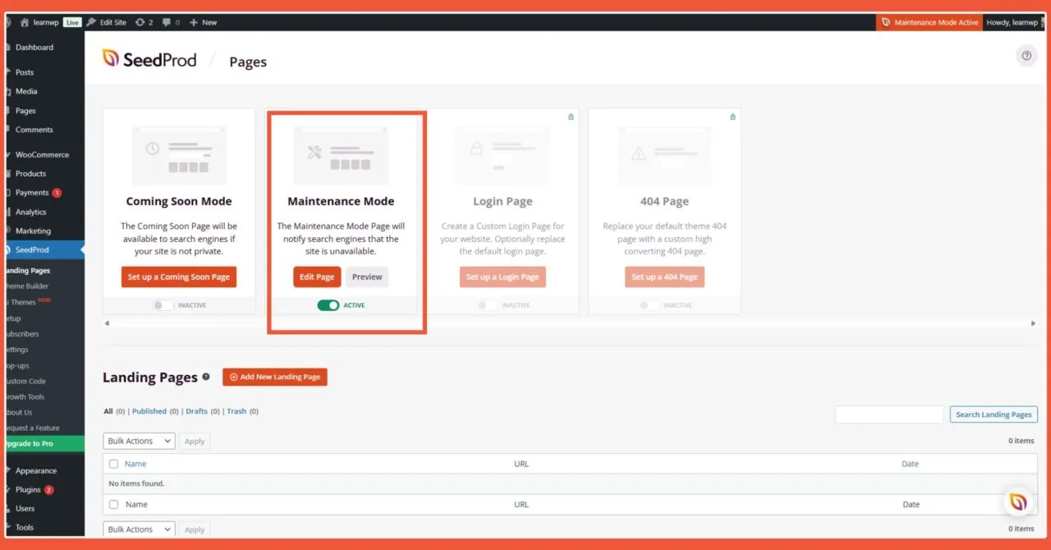Open the bottom Bulk Actions dropdown
1051x550 pixels.
click(x=139, y=529)
